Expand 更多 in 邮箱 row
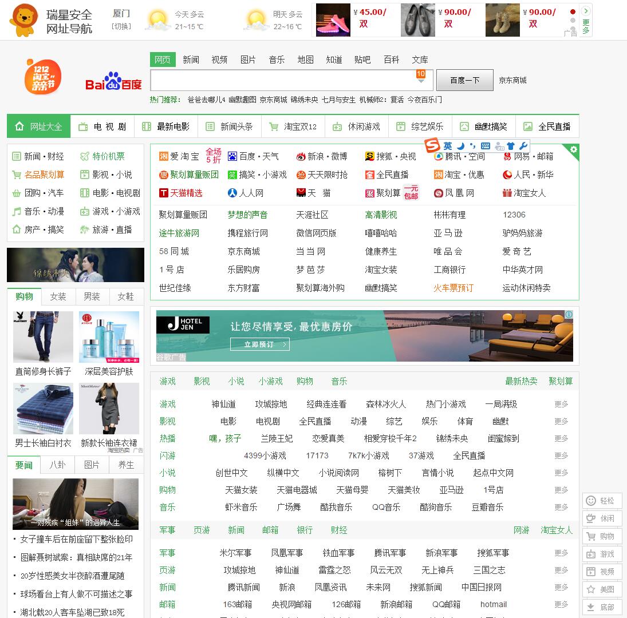627x618 pixels. [561, 604]
